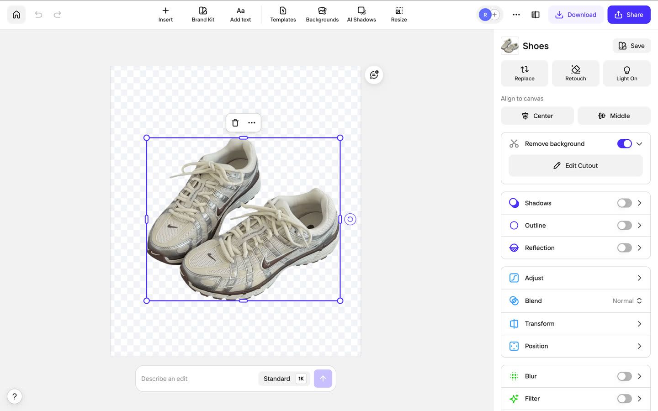Image resolution: width=658 pixels, height=411 pixels.
Task: Align object to canvas Center
Action: click(537, 116)
